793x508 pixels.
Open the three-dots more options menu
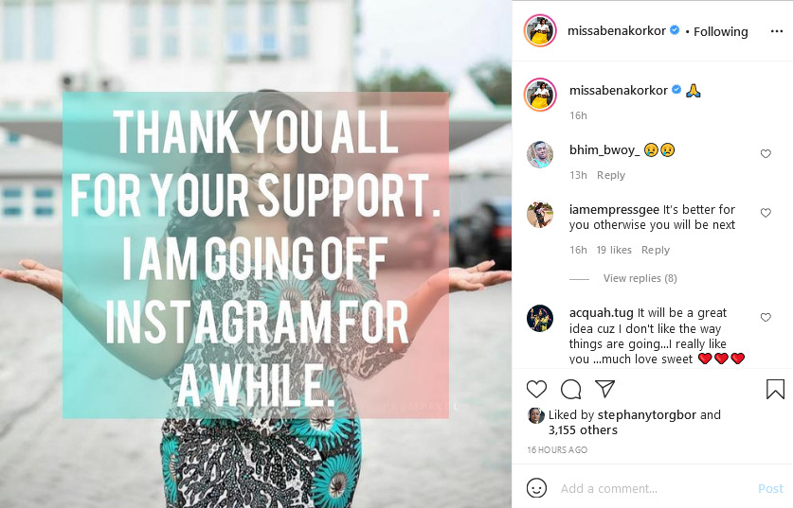click(777, 31)
